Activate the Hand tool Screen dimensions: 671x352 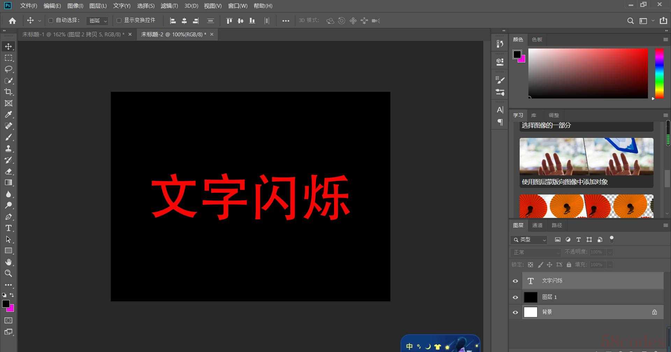(8, 262)
